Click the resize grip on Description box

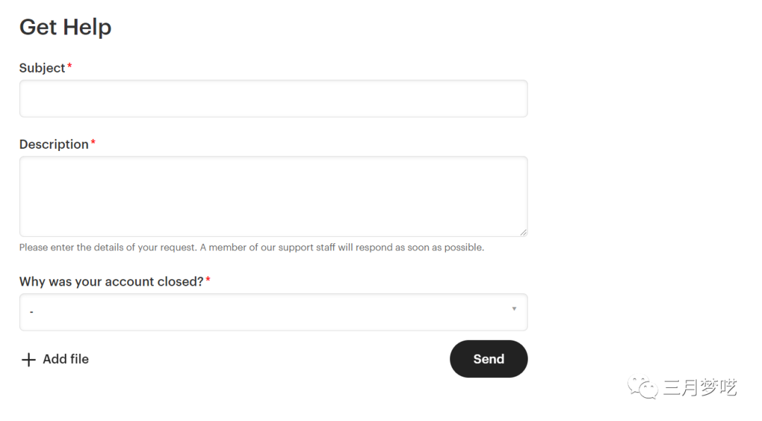coord(523,232)
